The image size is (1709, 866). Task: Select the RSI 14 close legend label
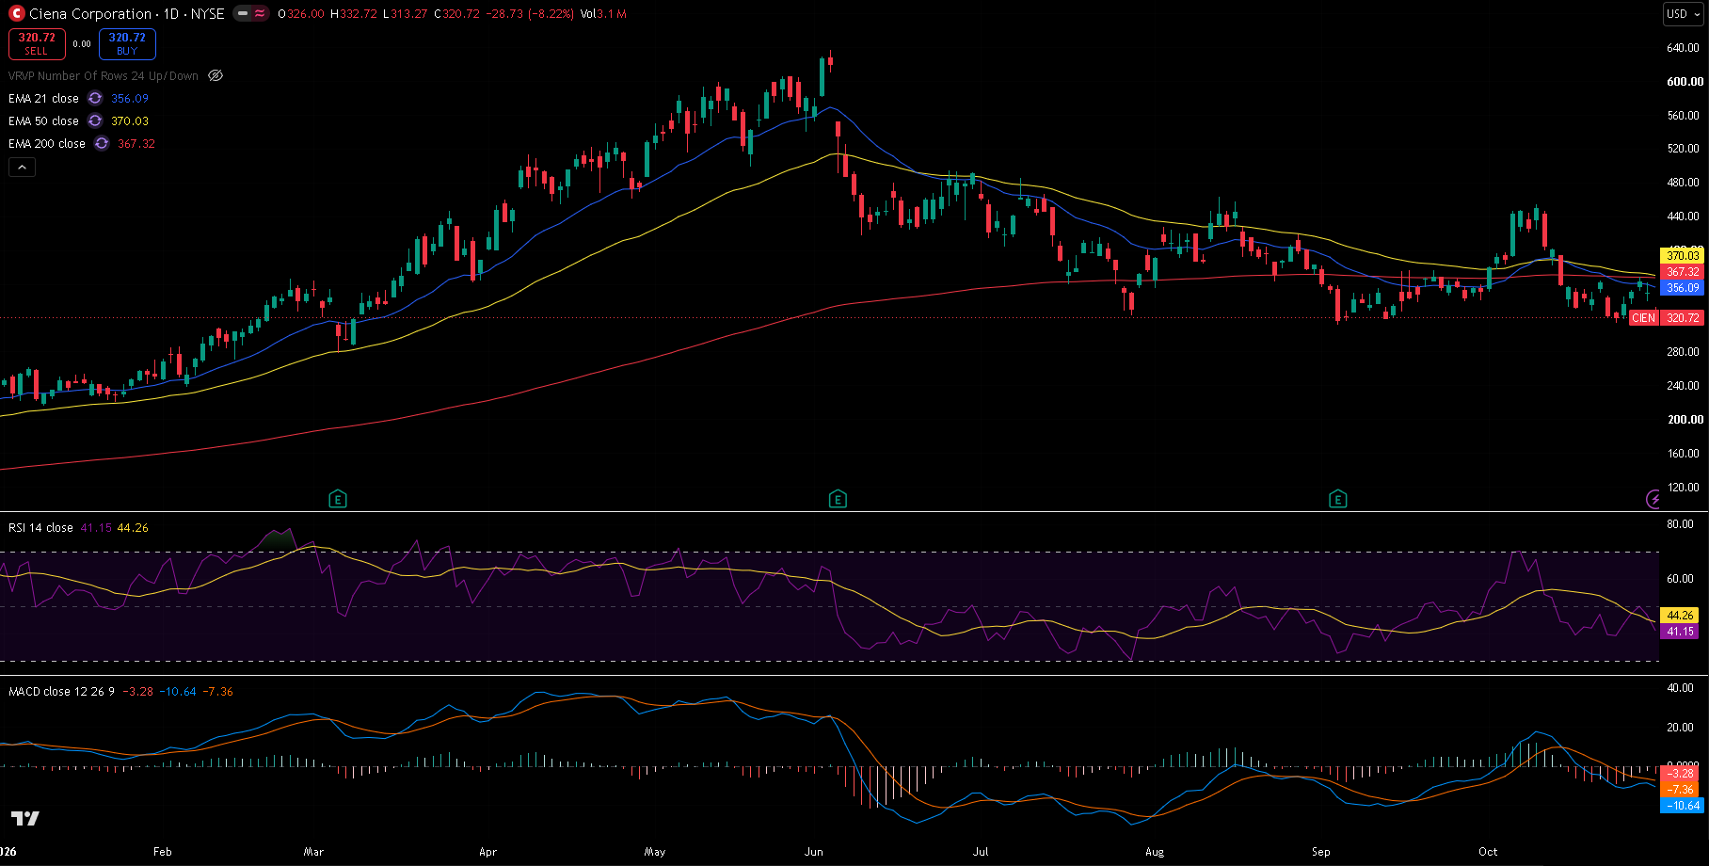click(40, 528)
